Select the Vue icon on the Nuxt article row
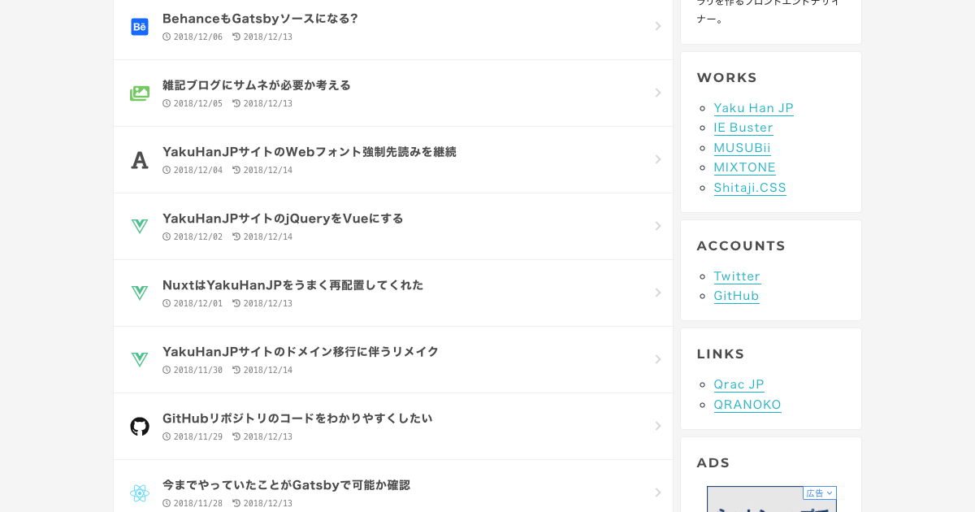 [x=140, y=293]
